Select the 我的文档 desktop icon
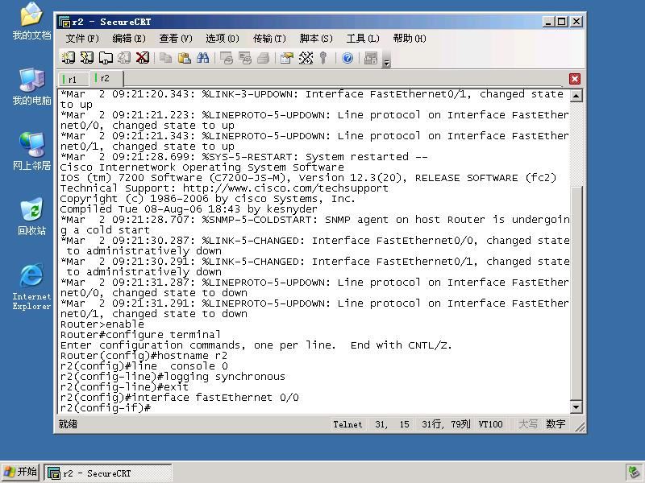 (x=31, y=21)
